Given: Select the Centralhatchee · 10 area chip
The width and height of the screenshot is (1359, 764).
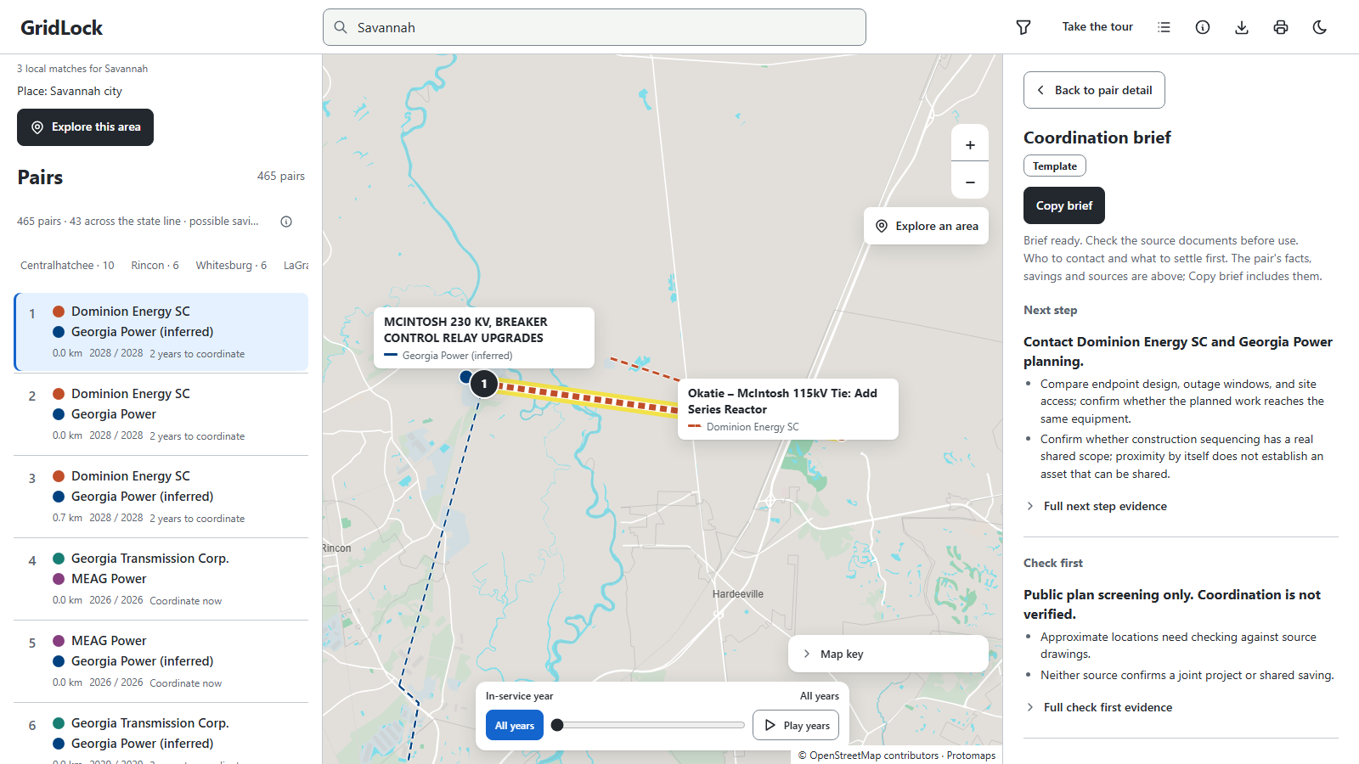Looking at the screenshot, I should point(67,266).
